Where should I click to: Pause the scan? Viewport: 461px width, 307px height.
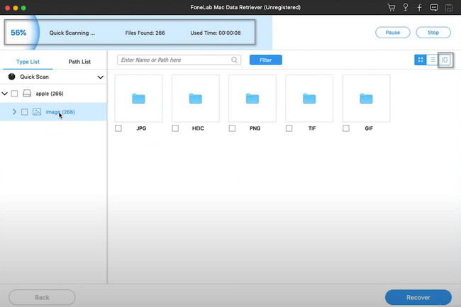(x=392, y=33)
